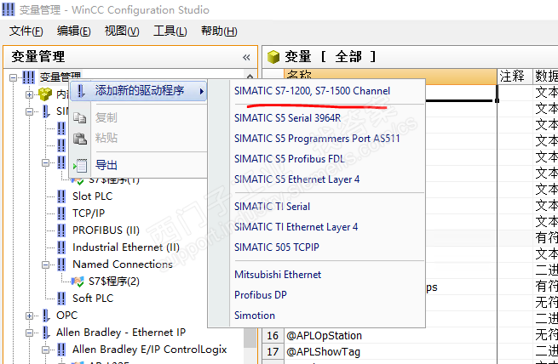The image size is (558, 364).
Task: Click the 注释 column header
Action: click(x=515, y=76)
